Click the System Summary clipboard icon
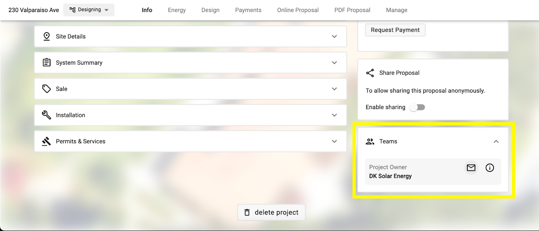The width and height of the screenshot is (539, 231). (x=46, y=62)
